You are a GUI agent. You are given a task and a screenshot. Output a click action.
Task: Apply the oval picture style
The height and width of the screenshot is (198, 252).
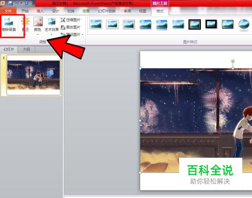click(x=244, y=24)
